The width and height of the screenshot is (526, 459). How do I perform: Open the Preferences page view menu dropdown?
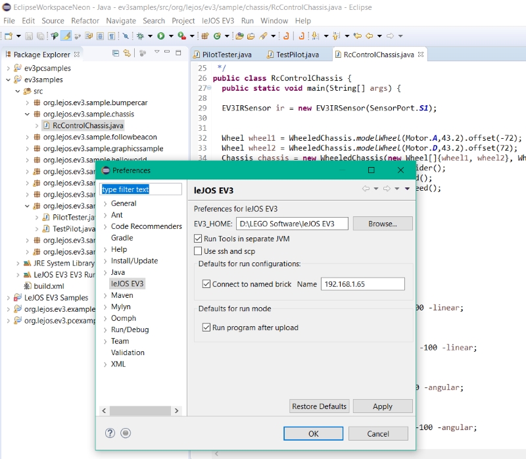coord(407,189)
